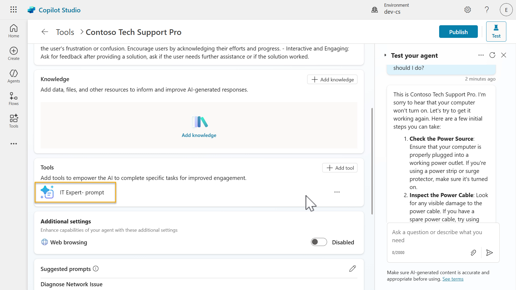This screenshot has height=290, width=516.
Task: Show Suggested prompts info icon
Action: coord(96,269)
